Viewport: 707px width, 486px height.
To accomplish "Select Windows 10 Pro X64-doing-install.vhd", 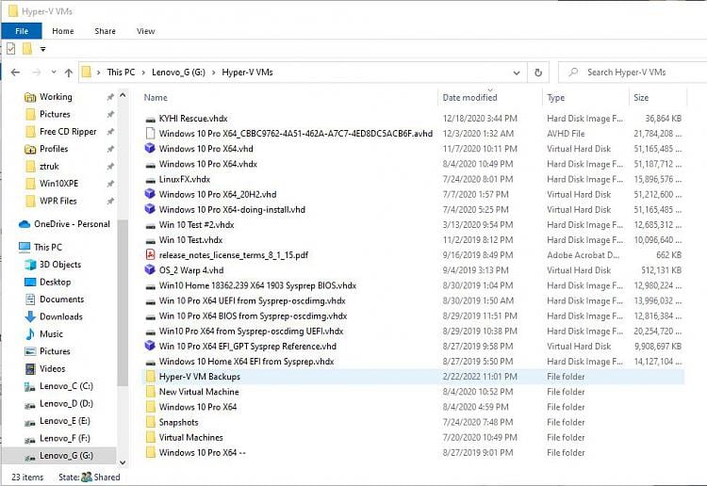I will [232, 209].
